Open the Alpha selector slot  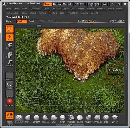[x=10, y=76]
